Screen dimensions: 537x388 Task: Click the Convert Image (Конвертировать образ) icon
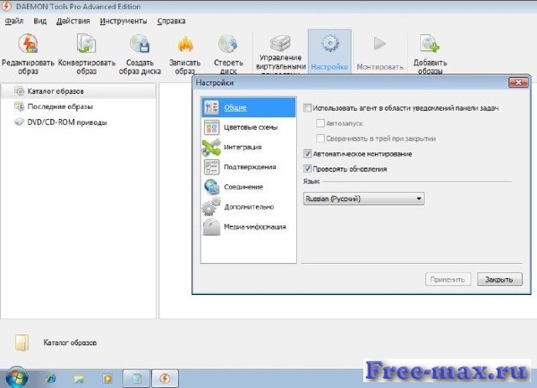pos(86,44)
